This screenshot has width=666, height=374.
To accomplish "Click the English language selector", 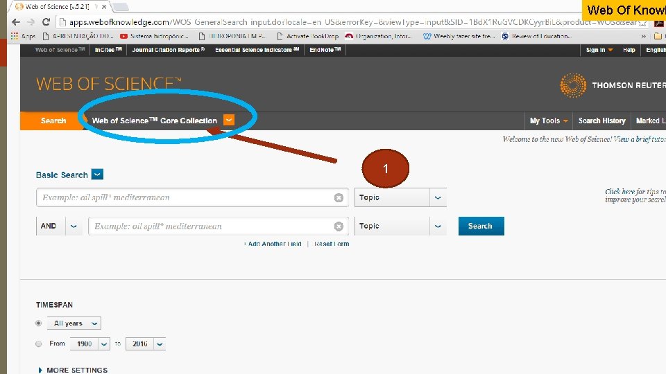I will [x=656, y=50].
